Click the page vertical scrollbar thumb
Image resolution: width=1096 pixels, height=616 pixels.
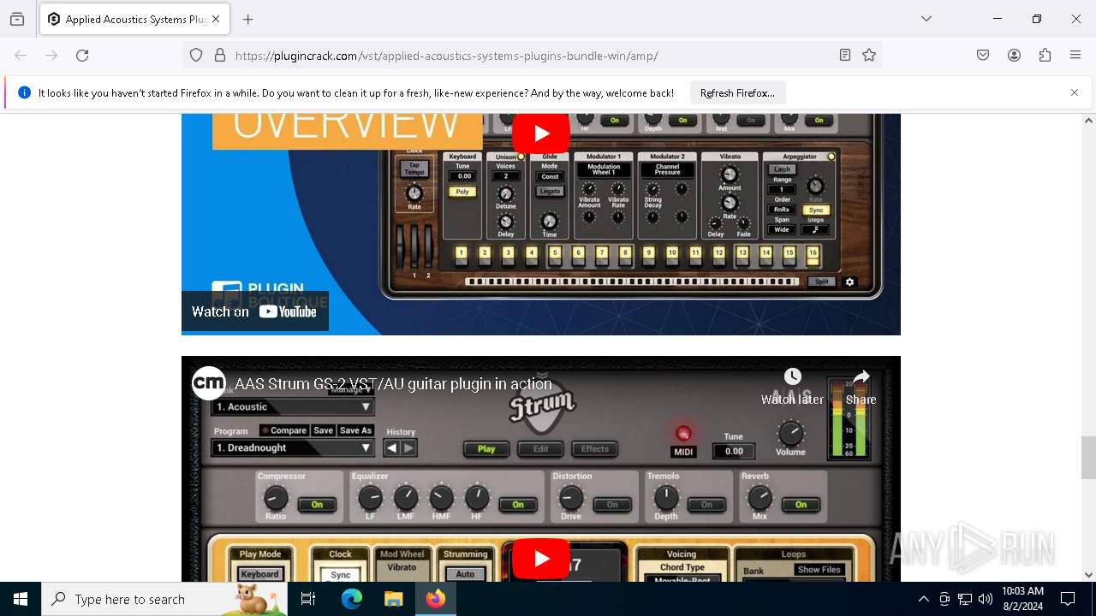pos(1088,458)
